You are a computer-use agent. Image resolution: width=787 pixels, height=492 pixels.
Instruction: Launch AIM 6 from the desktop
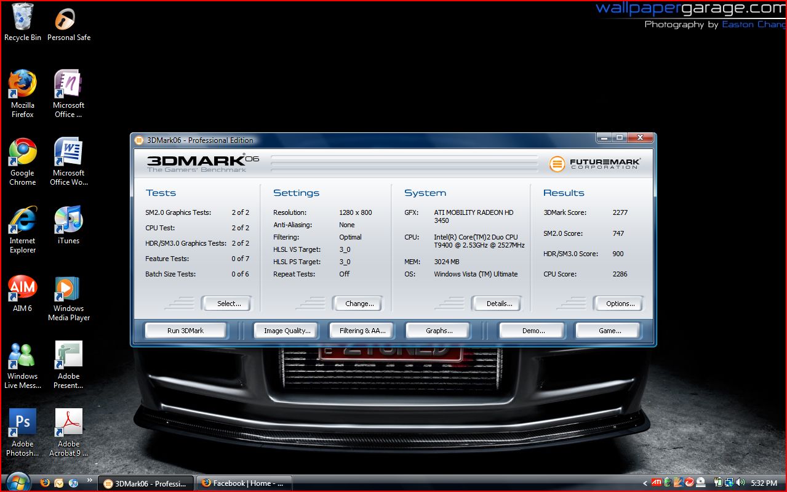22,292
